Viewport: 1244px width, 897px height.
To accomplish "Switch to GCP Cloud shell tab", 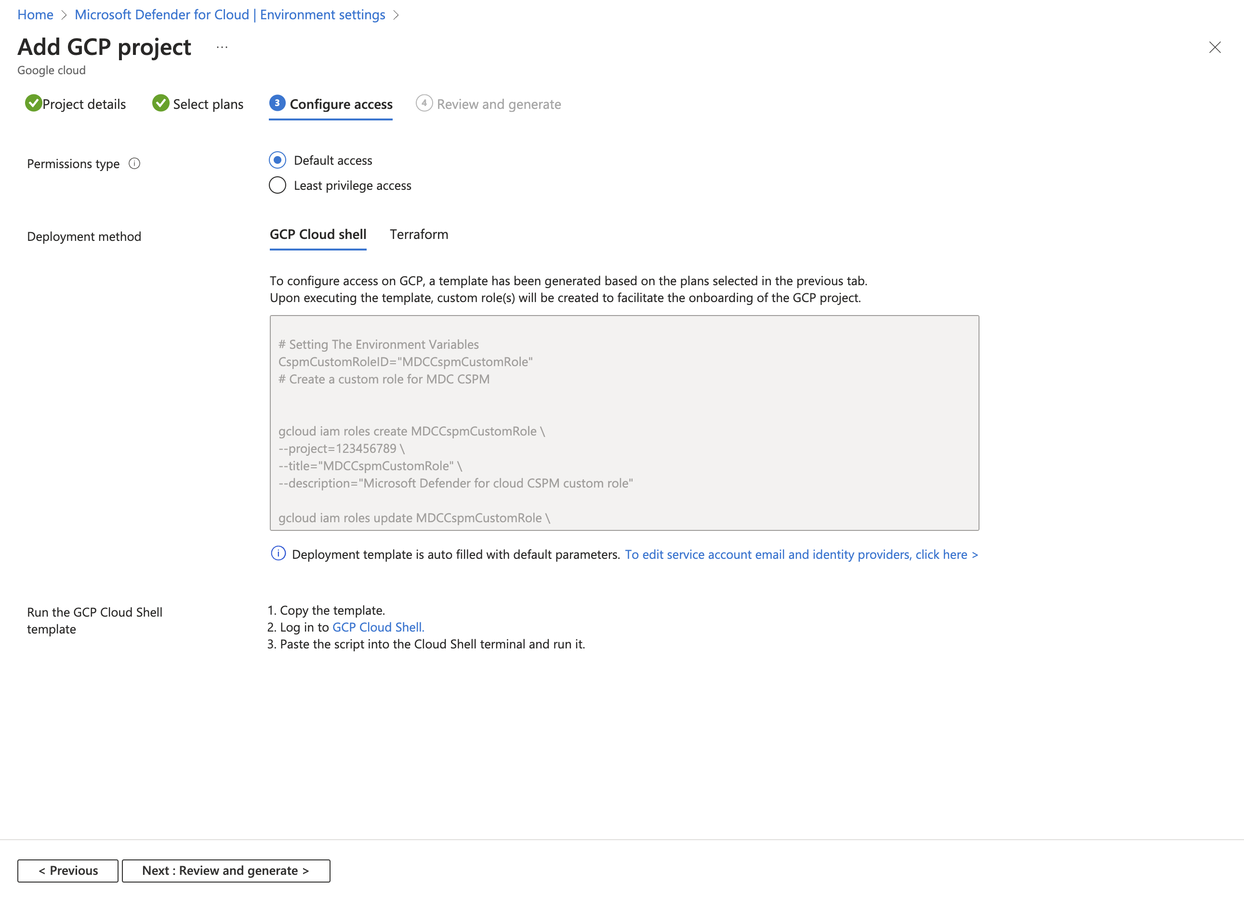I will point(318,234).
